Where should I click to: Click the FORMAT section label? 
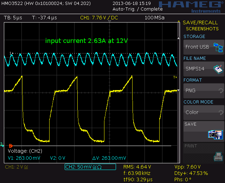point(193,80)
